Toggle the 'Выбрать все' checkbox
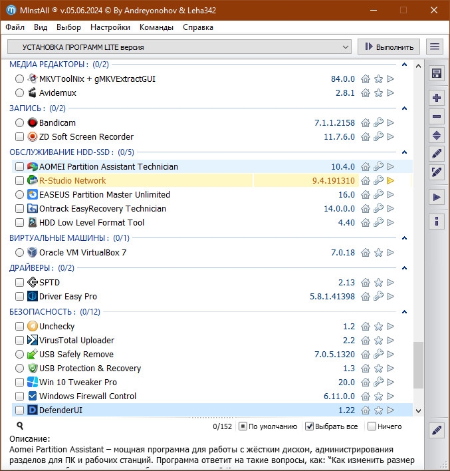The height and width of the screenshot is (471, 450). tap(309, 426)
